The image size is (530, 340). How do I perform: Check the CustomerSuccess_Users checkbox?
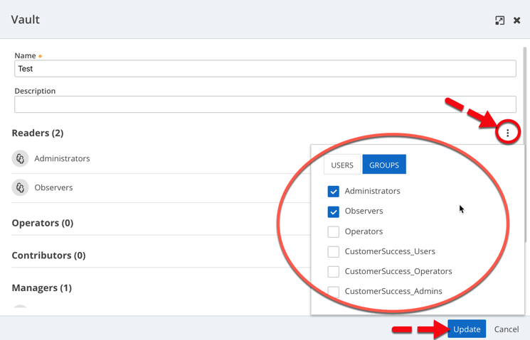coord(333,251)
